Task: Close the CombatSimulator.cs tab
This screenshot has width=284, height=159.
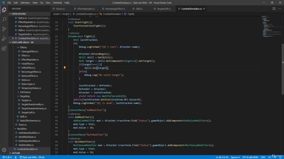Action: [204, 9]
